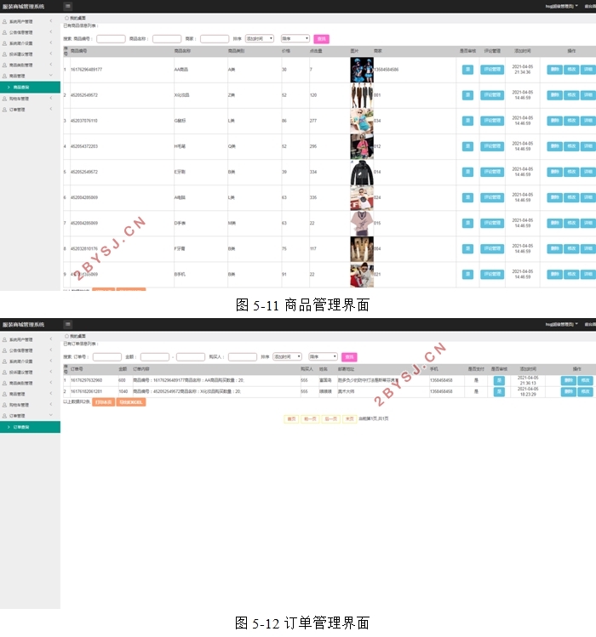Expand 系统简介设置 menu in product management screen

coord(51,43)
